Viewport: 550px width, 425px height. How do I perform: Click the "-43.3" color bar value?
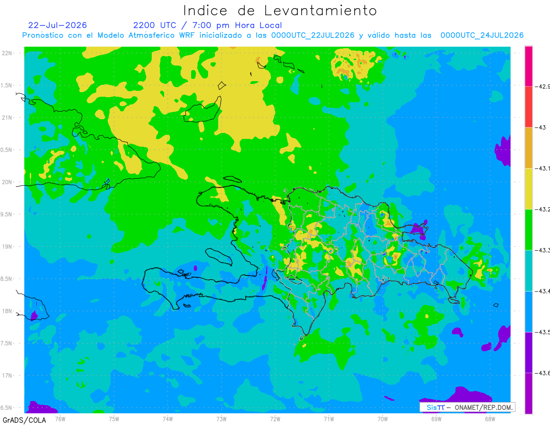click(x=543, y=250)
